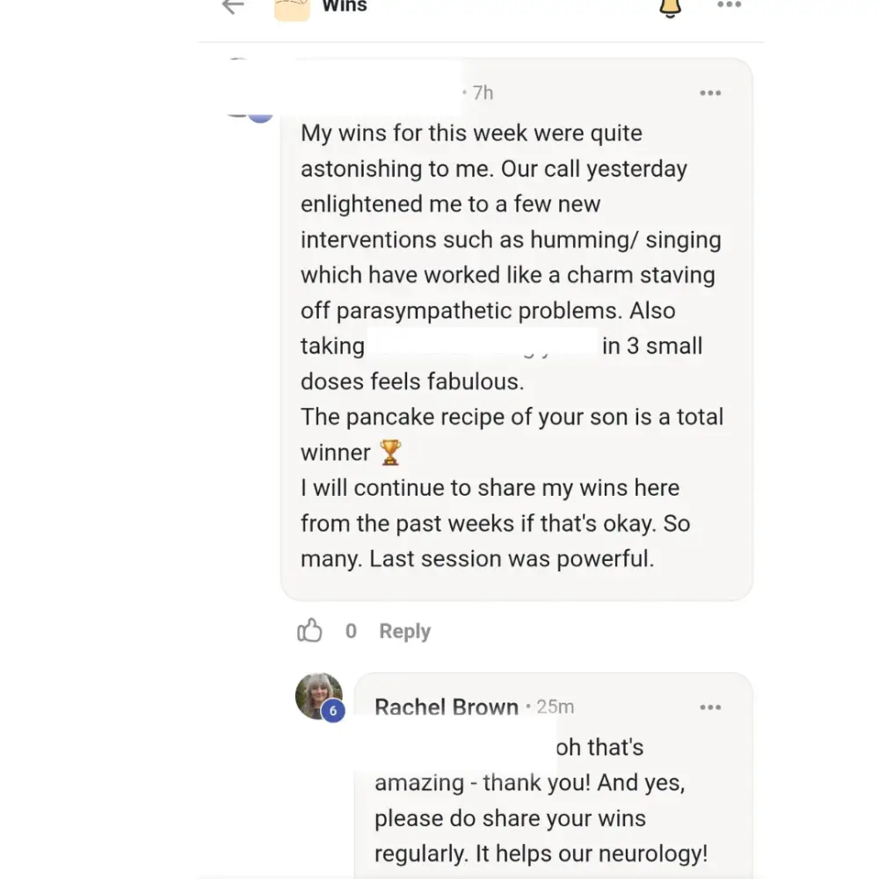Reply to the weekly wins post

pyautogui.click(x=404, y=631)
